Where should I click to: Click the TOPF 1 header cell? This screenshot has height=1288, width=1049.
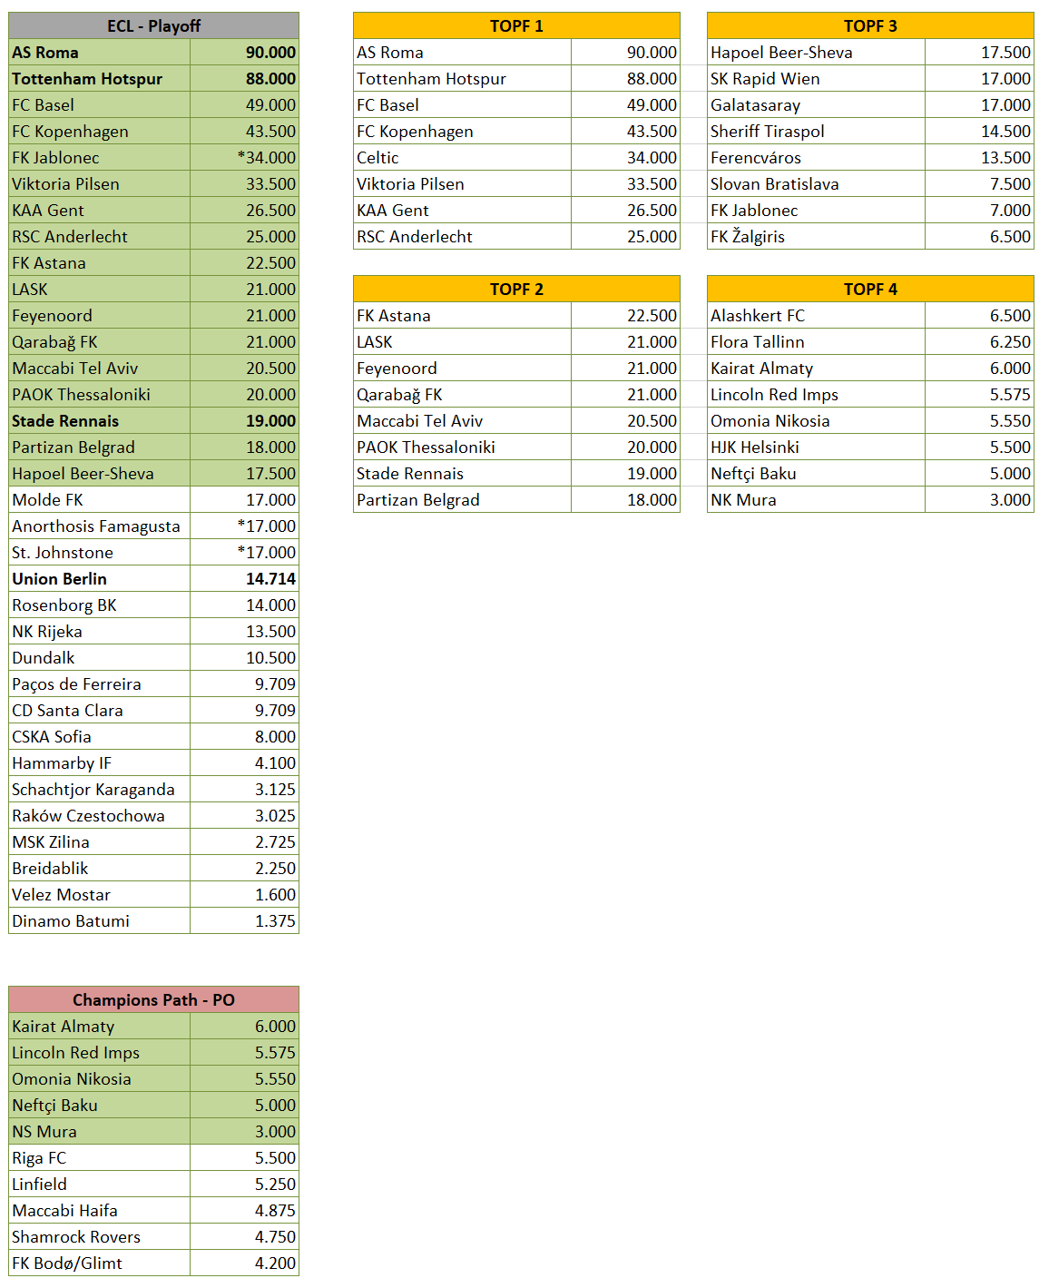[516, 25]
